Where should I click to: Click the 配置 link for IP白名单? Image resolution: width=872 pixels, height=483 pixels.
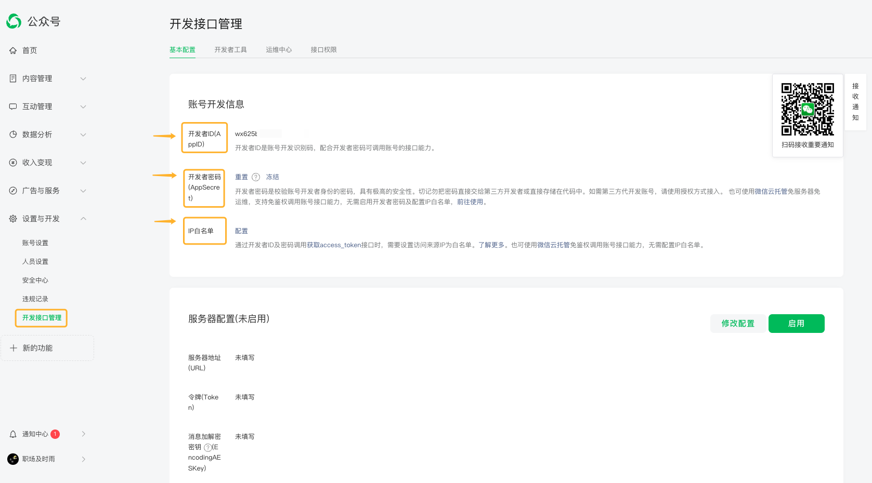[x=241, y=231]
